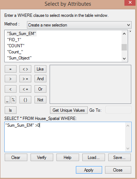Select the "Sum_Object" field
This screenshot has height=179, width=137.
tap(19, 58)
